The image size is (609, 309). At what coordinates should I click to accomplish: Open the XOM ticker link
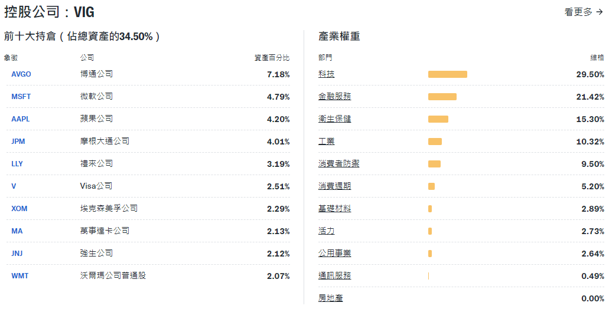coord(19,209)
